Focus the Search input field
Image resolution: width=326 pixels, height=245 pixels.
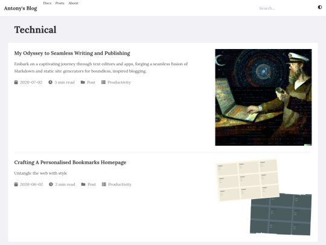(x=285, y=8)
